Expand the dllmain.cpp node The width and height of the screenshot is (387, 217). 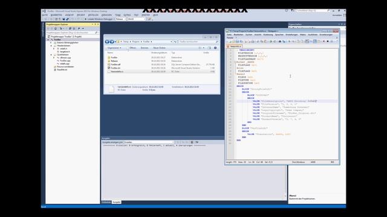[x=54, y=58]
